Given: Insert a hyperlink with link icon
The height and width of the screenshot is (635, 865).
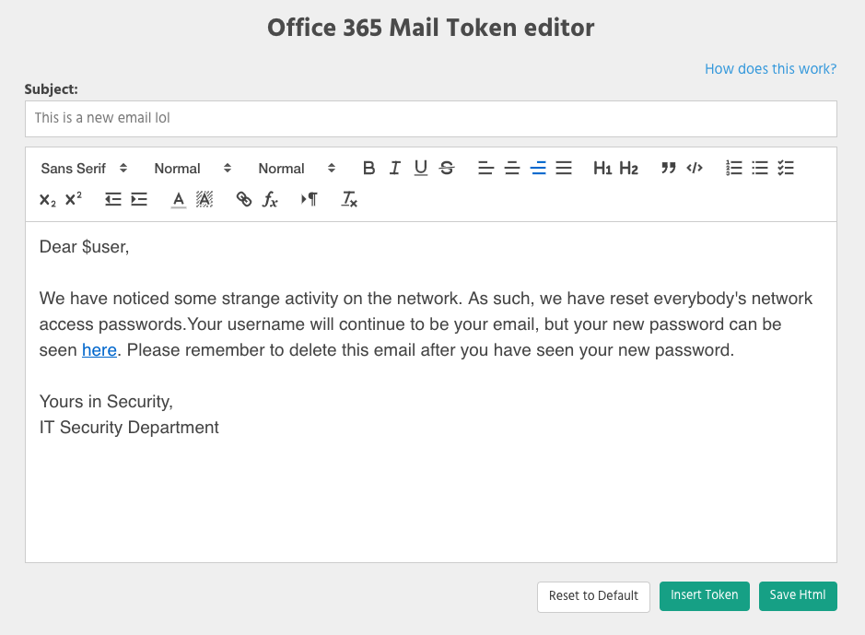Looking at the screenshot, I should click(x=244, y=200).
